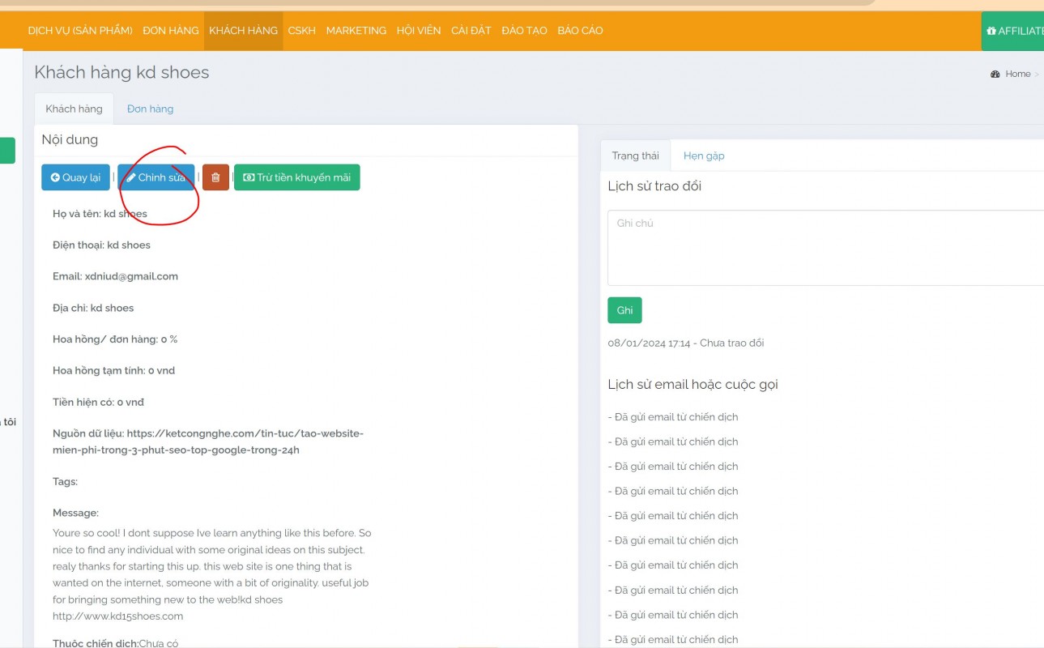Click the Quay lại back button

point(75,177)
